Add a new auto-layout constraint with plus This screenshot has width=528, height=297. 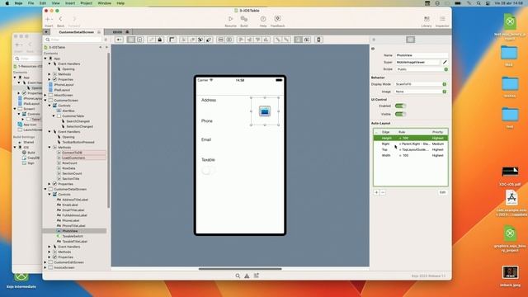coord(376,192)
